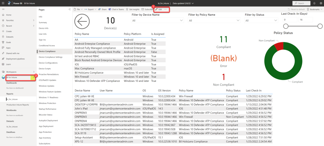This screenshot has height=146, width=324.
Task: Click the large back arrow button
Action: pos(82,22)
